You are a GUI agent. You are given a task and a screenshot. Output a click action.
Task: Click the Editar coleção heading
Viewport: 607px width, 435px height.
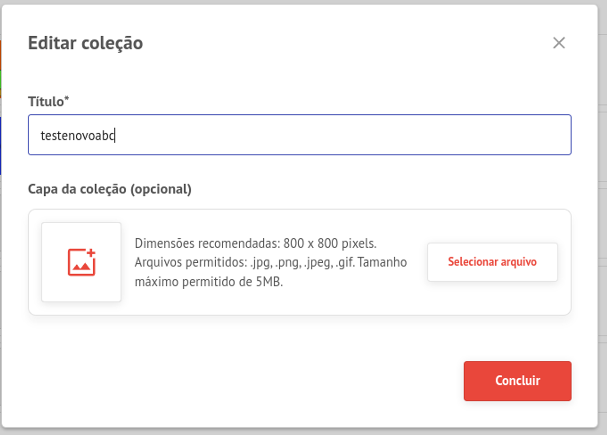85,43
